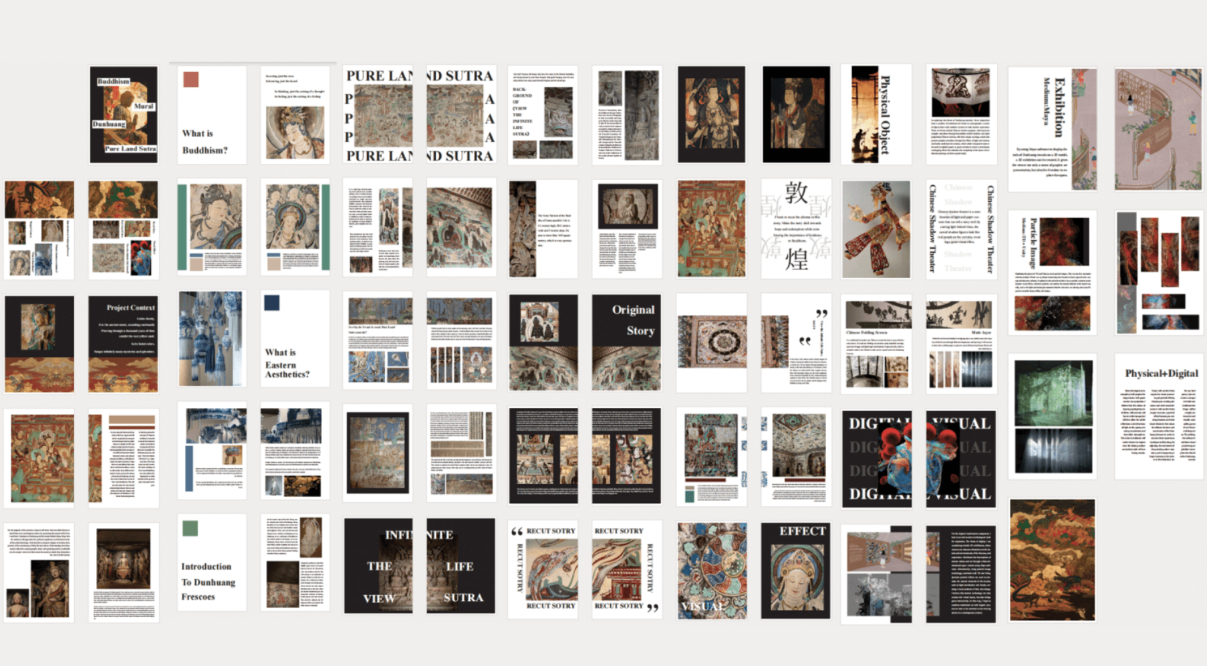
Task: Select the blue tassels photo page
Action: point(211,338)
